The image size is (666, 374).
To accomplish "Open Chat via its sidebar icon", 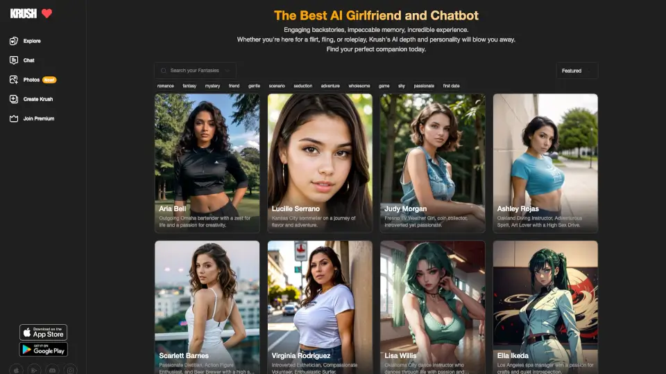I will (x=14, y=60).
